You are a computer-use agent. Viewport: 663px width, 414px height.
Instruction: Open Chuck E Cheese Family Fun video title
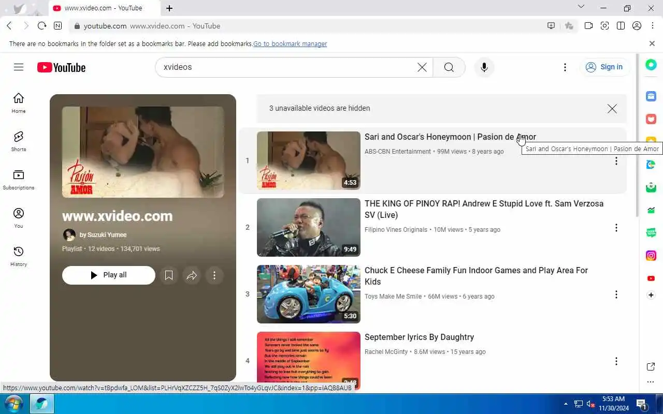pos(477,276)
